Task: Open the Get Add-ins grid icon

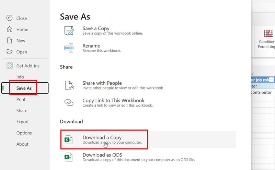Action: click(10, 66)
